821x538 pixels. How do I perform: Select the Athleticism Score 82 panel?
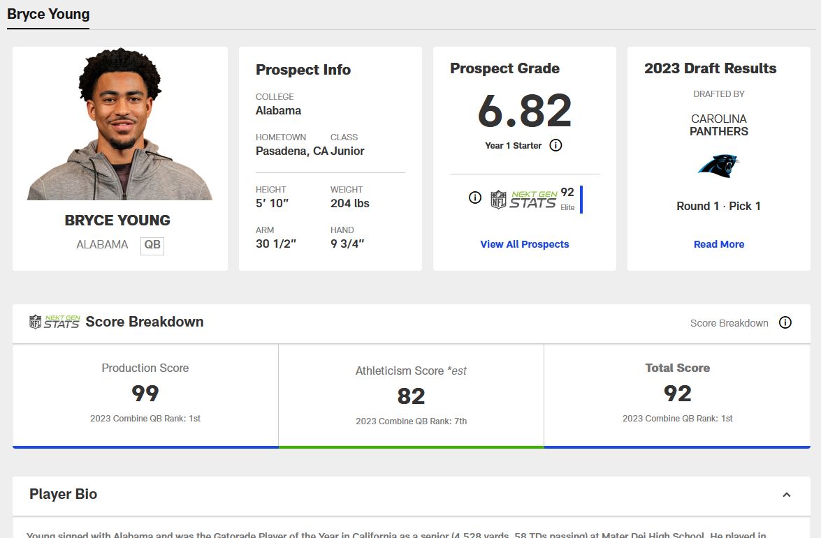(x=411, y=396)
